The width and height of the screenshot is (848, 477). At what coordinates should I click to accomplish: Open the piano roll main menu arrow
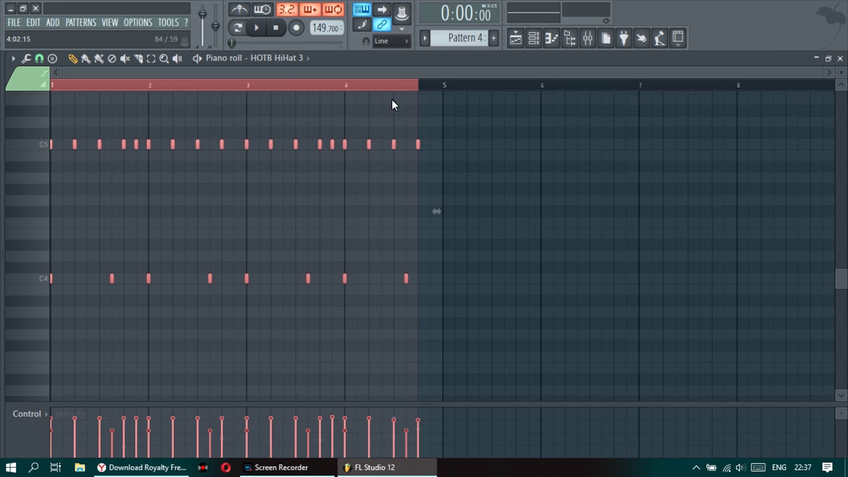[x=13, y=58]
